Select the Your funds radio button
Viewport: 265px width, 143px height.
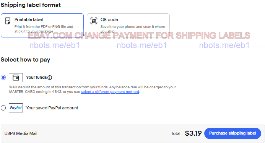[x=3, y=77]
